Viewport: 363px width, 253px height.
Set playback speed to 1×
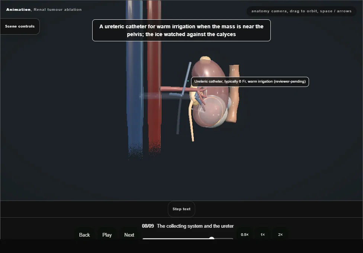point(263,234)
